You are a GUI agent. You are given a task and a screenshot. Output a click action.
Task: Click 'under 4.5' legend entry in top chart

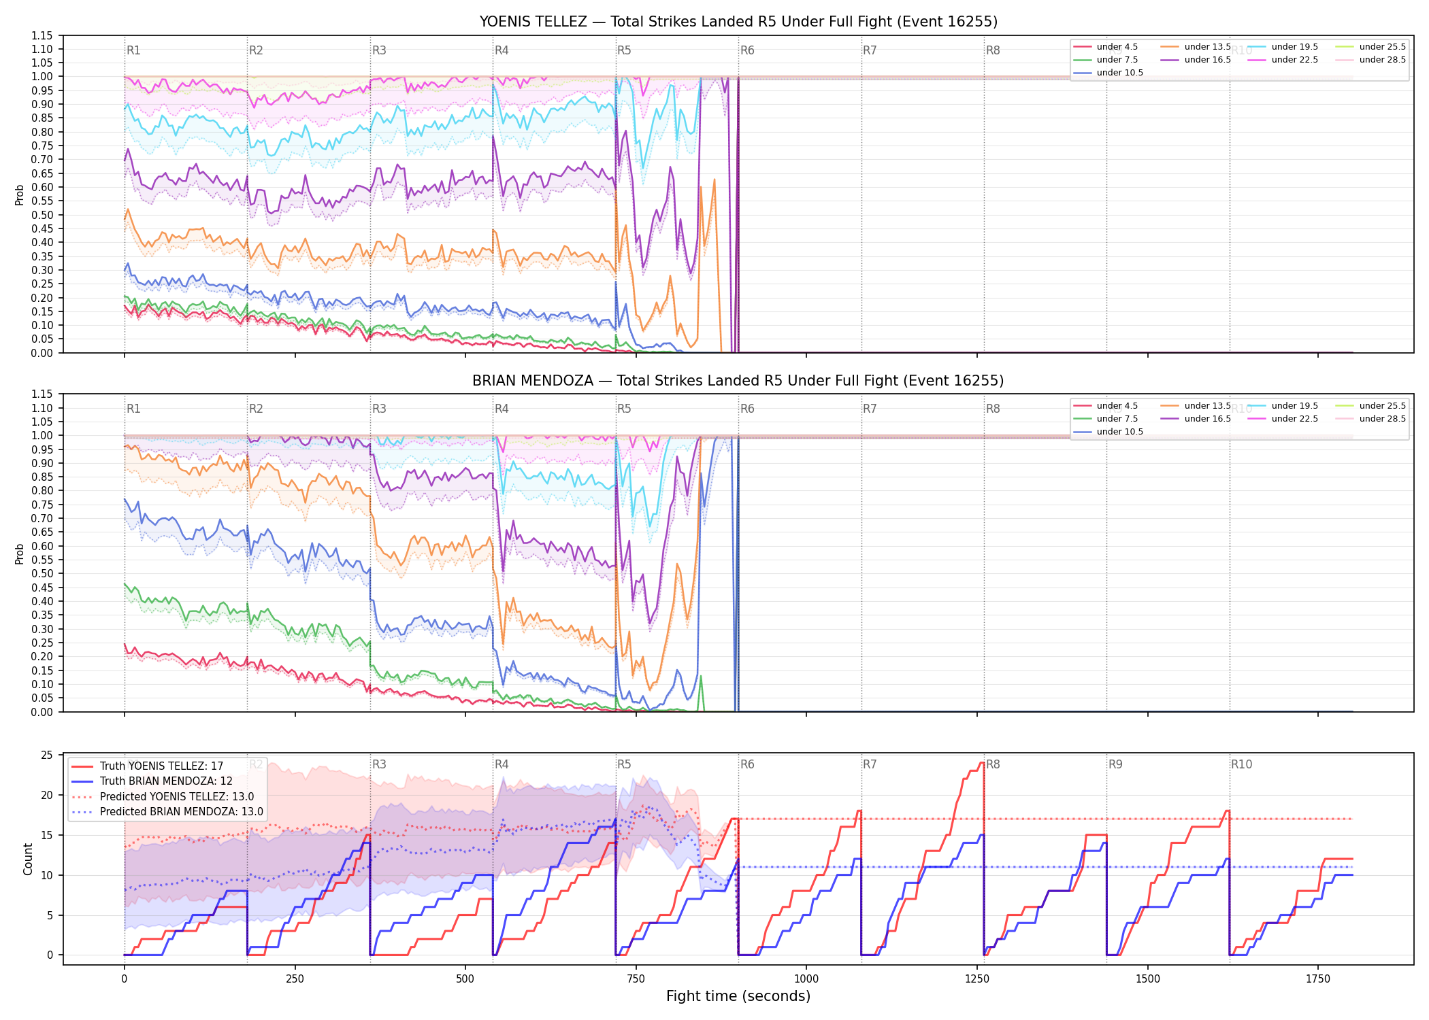click(1105, 47)
